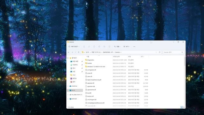Click the Cut scissors icon

[x=84, y=47]
